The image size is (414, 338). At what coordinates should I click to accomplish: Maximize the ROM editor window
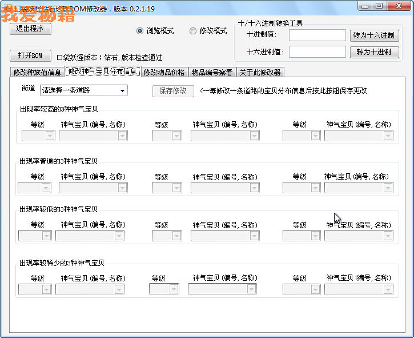click(379, 6)
